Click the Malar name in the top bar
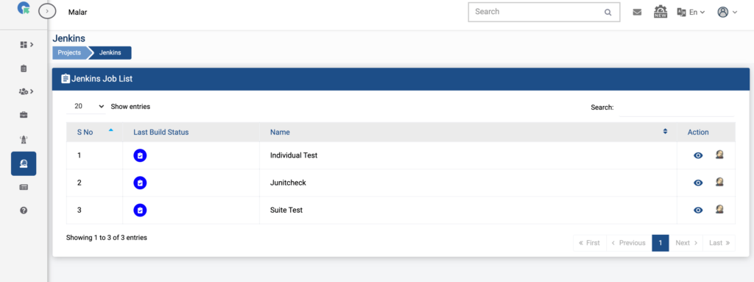 click(x=77, y=13)
